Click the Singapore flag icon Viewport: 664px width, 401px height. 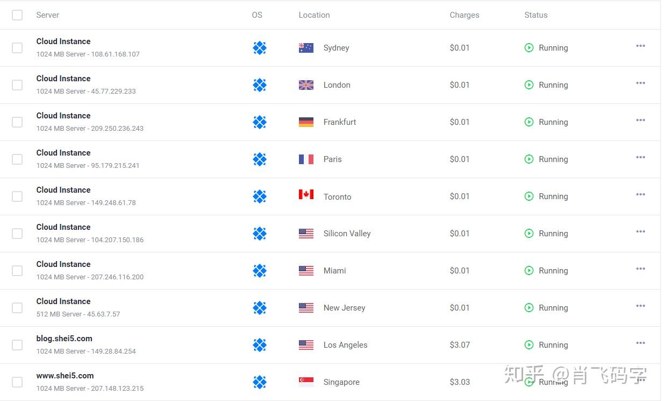tap(306, 382)
